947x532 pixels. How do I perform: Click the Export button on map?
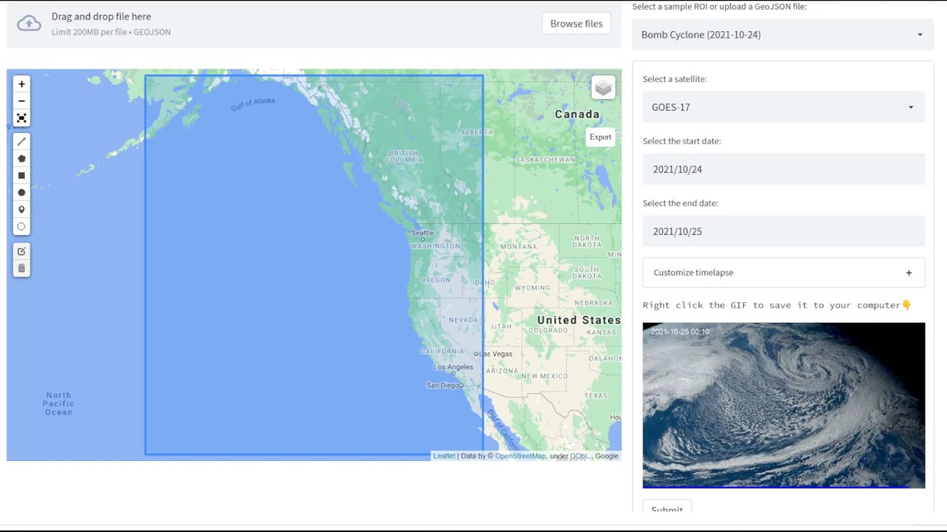tap(601, 137)
